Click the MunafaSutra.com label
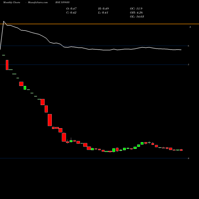This screenshot has height=199, width=199. pyautogui.click(x=38, y=2)
